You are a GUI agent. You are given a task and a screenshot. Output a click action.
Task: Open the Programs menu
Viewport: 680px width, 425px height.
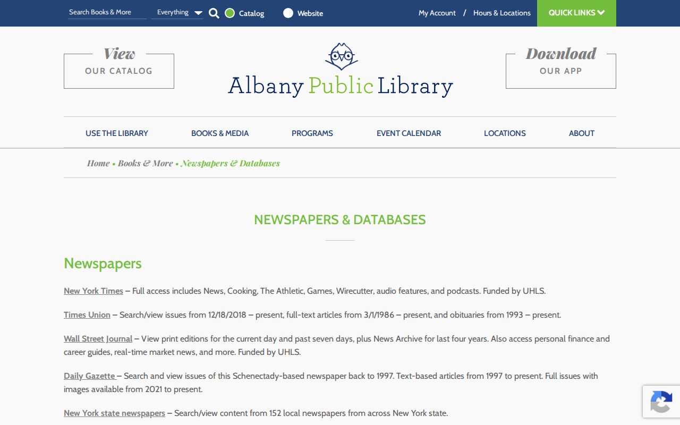coord(312,133)
